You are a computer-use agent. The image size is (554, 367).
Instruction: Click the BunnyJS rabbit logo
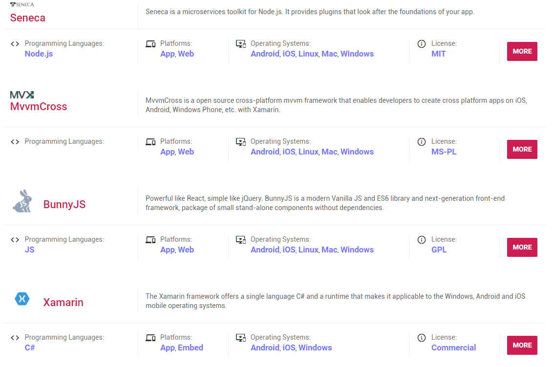pos(22,201)
